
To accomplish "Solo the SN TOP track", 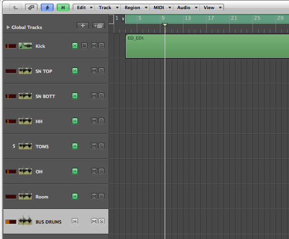I will coord(101,71).
